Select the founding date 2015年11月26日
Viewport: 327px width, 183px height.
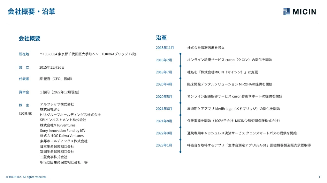[x=52, y=67]
